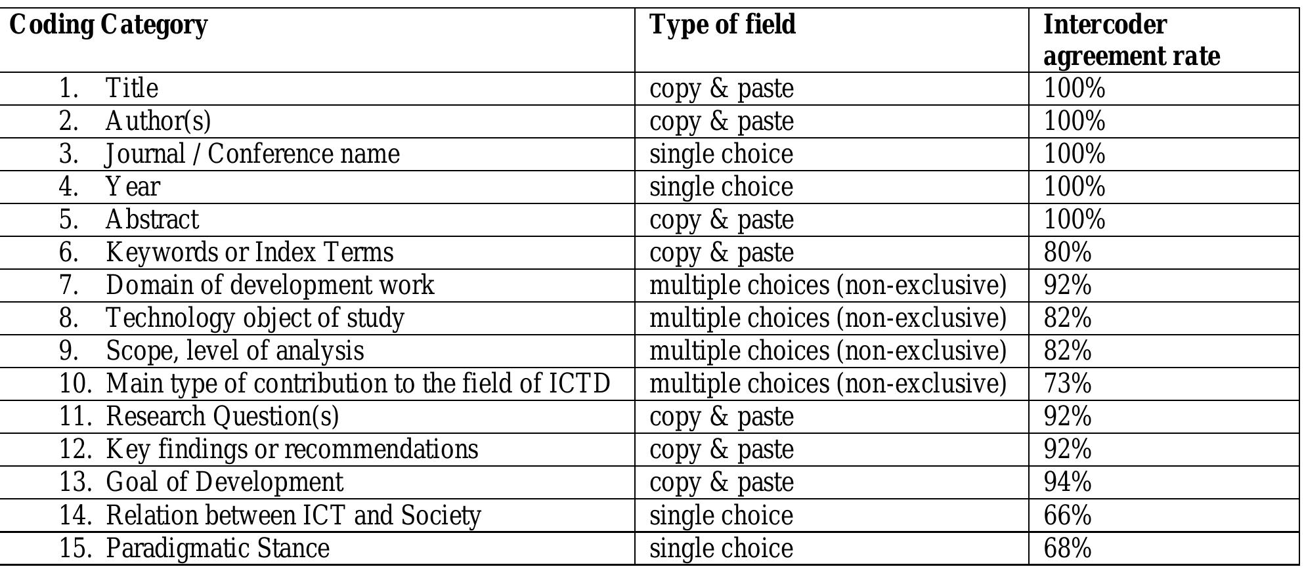Click the 'Paradigmatic Stance' row label
Screen dimensions: 1304x571
[x=217, y=549]
